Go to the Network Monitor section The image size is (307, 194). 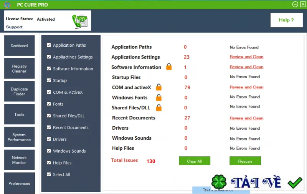pos(20,160)
